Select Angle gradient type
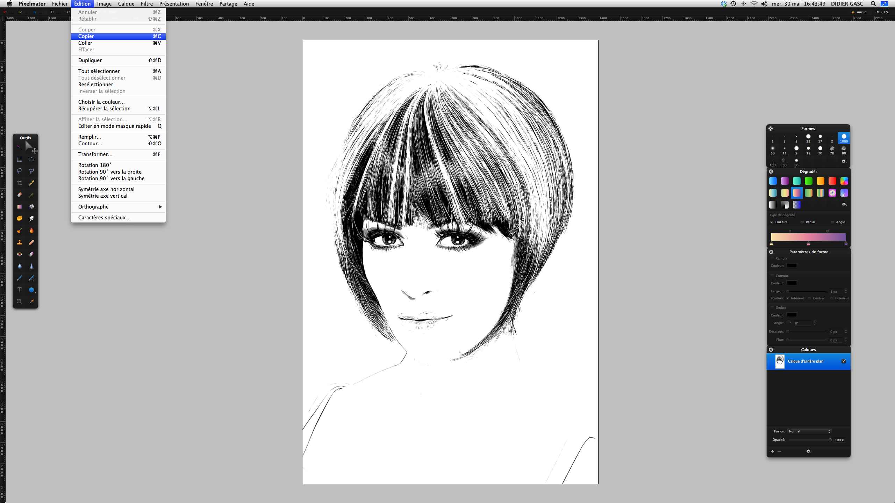Screen dimensions: 895x503 coord(833,222)
